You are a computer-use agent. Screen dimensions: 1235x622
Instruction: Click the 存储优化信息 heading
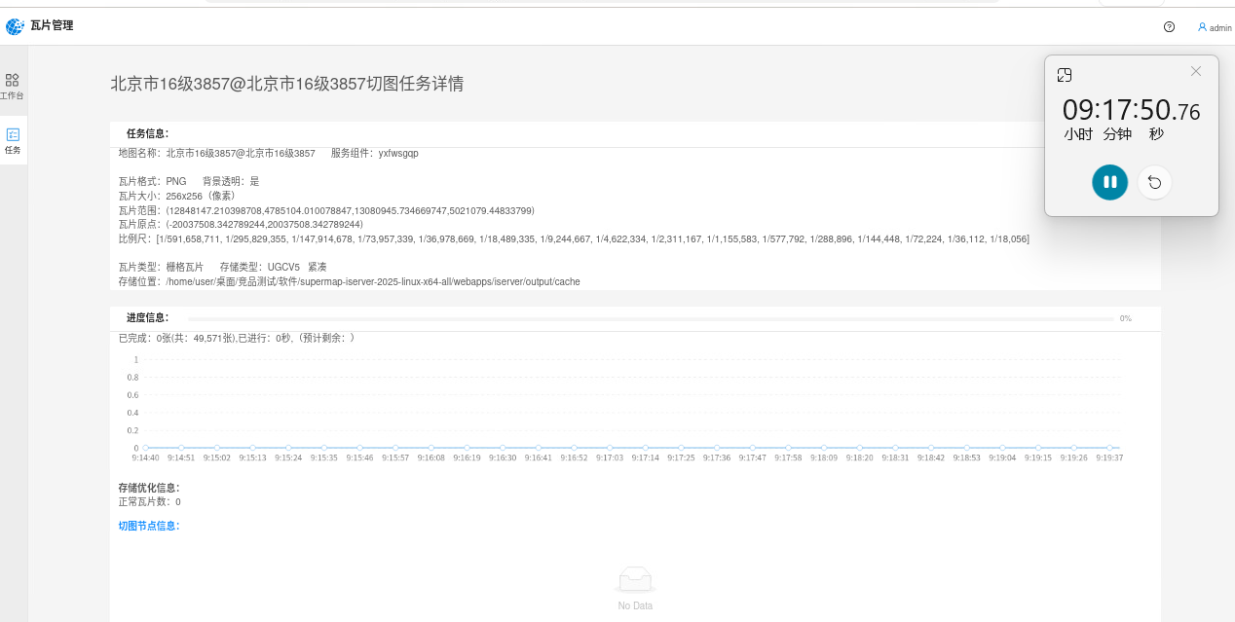tap(148, 488)
